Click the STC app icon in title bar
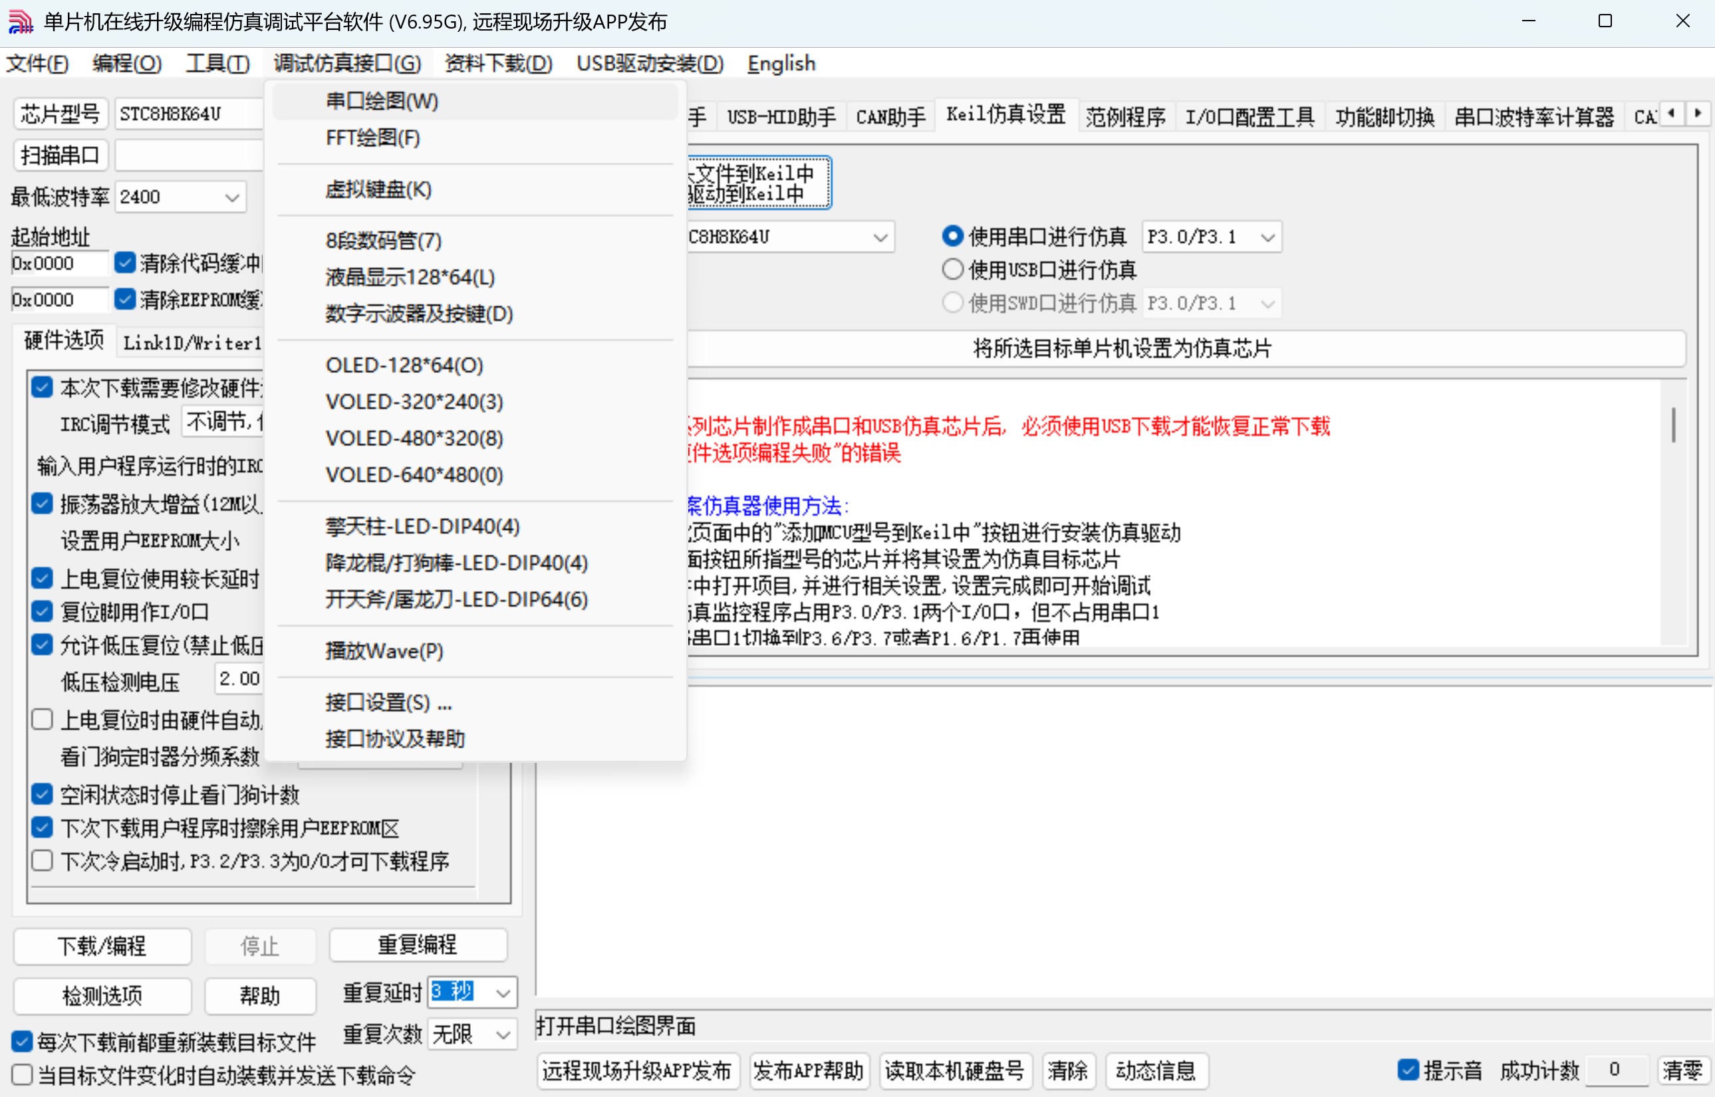 pos(20,21)
